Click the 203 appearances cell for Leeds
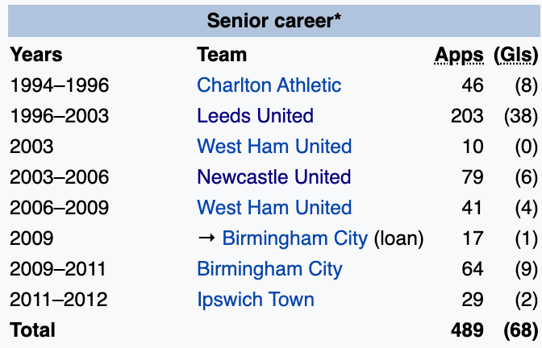The image size is (542, 348). pyautogui.click(x=467, y=116)
